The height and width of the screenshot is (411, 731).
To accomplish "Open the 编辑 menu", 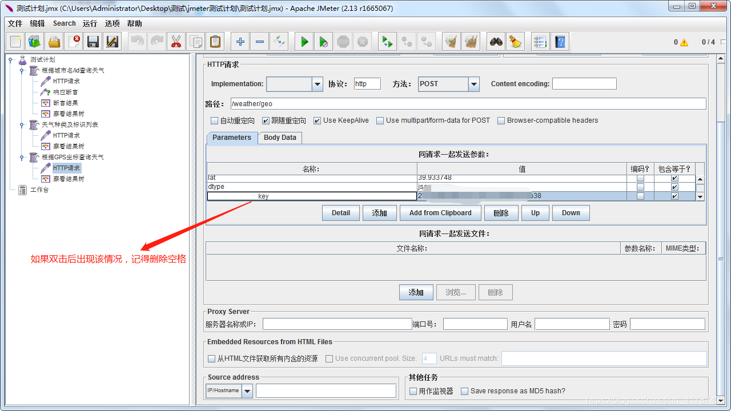I will click(37, 23).
